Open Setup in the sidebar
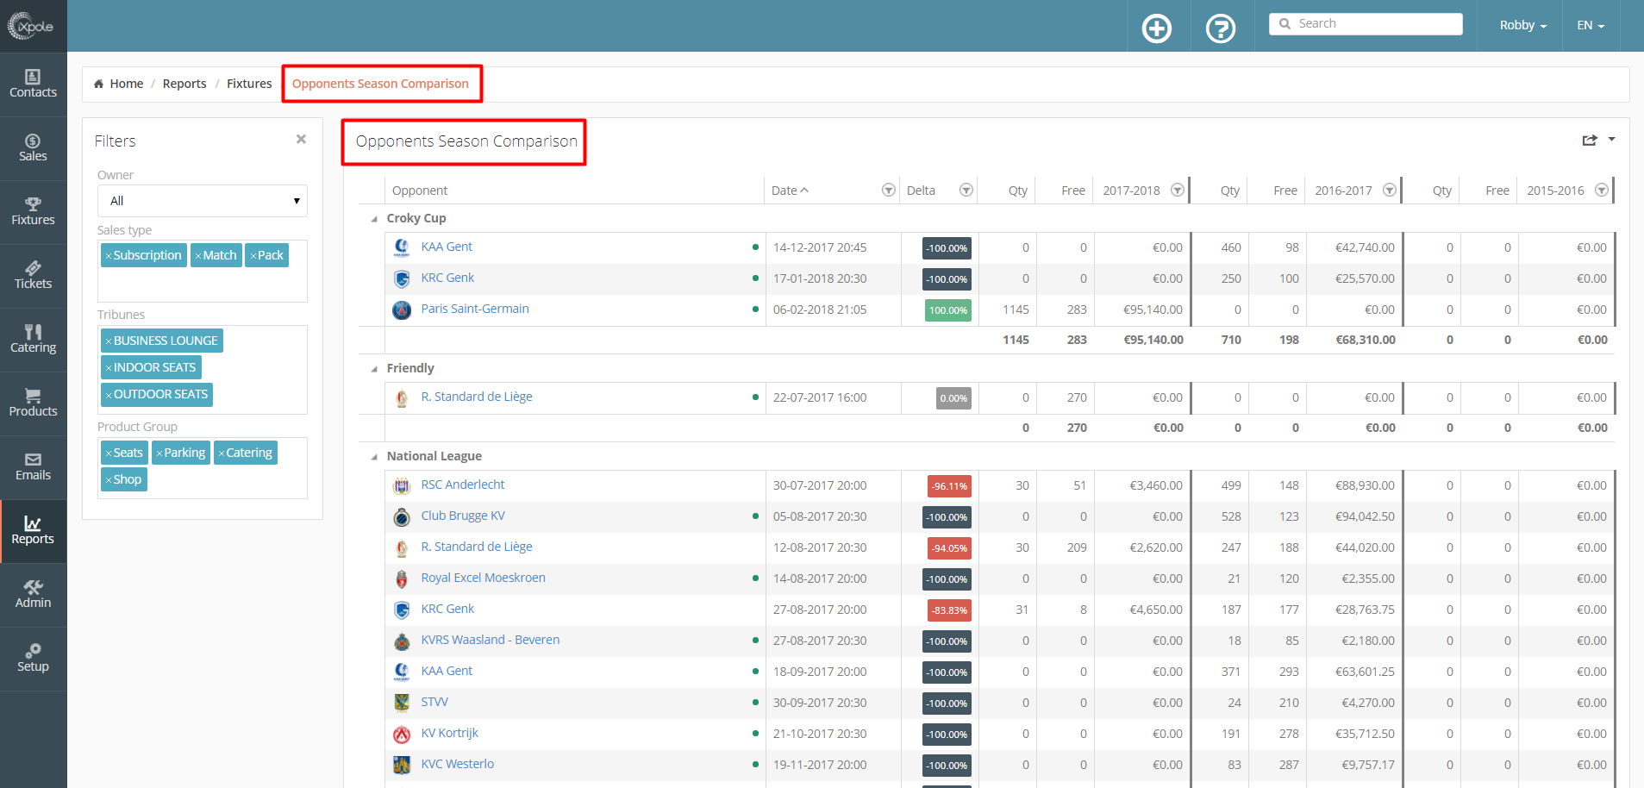Viewport: 1644px width, 788px height. (33, 659)
